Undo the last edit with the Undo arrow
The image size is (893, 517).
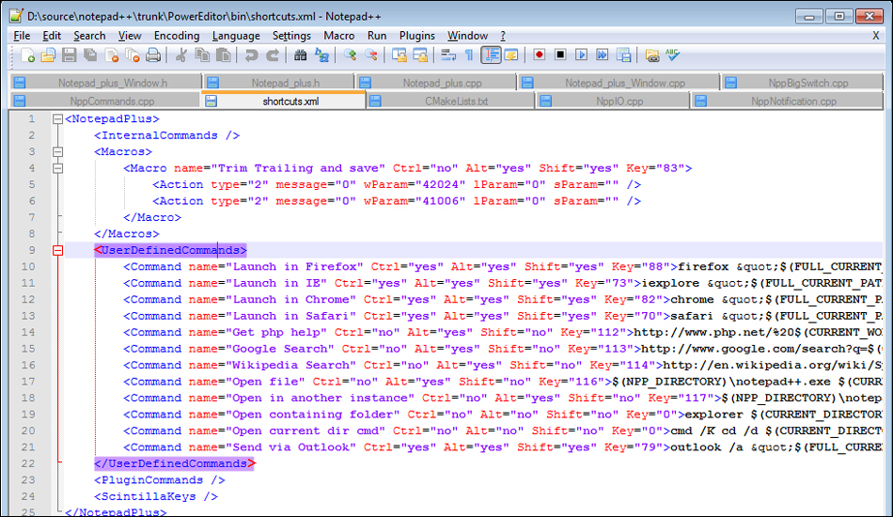pos(251,55)
